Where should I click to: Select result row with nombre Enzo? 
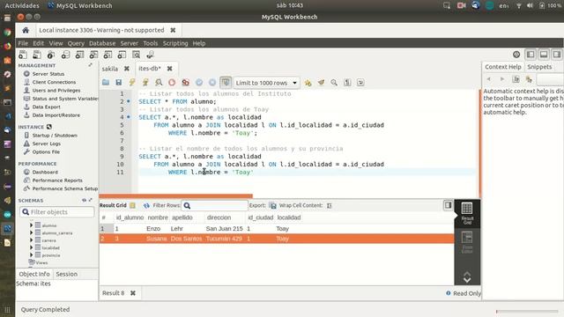pos(277,229)
